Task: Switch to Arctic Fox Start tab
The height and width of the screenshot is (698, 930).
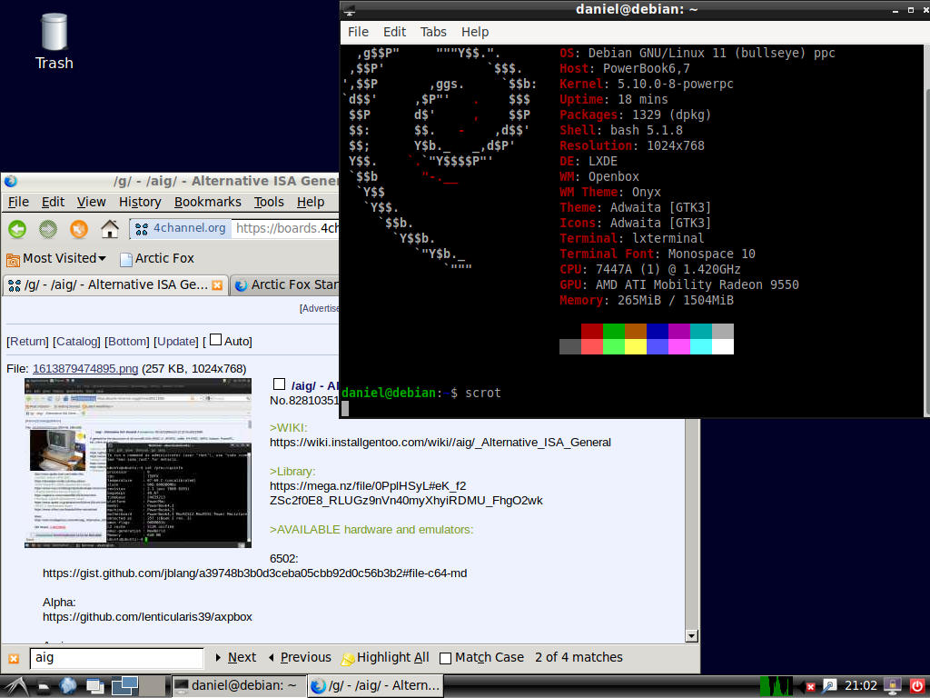Action: click(x=285, y=285)
